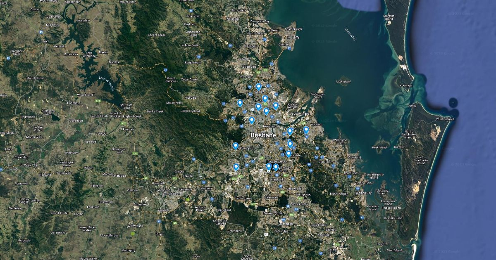This screenshot has height=260, width=496.
Task: Select the map pin beside Carindale
Action: (x=289, y=154)
